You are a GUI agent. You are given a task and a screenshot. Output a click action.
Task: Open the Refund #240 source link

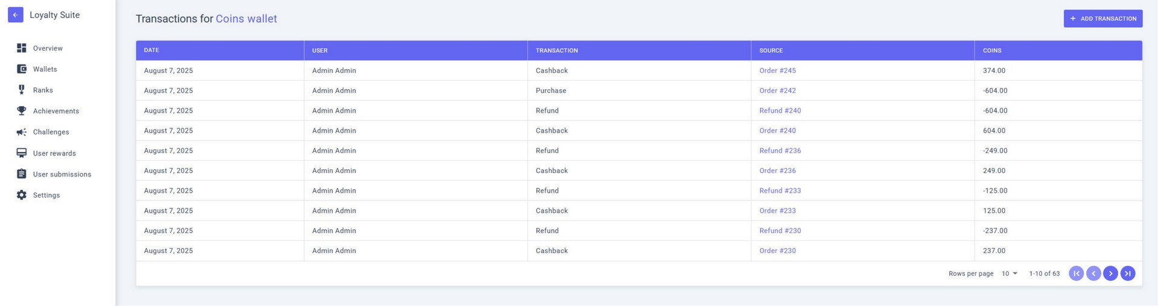click(x=780, y=111)
